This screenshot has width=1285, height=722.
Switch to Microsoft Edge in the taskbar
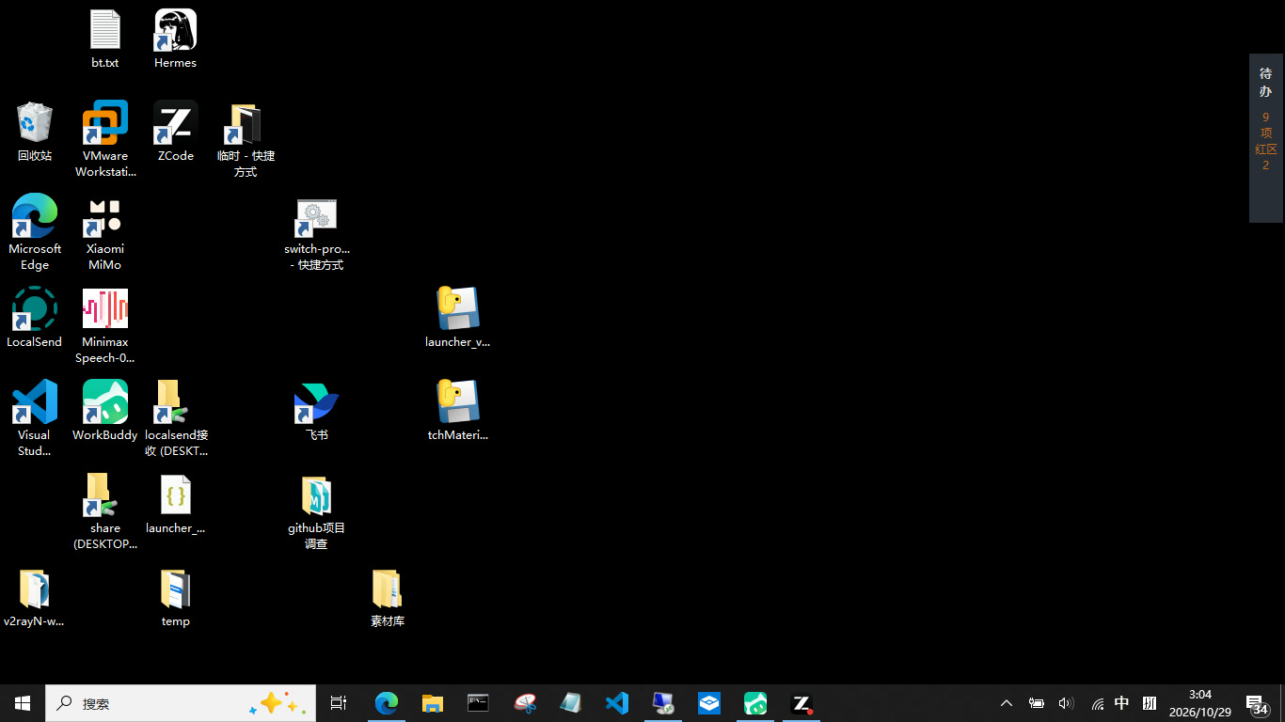click(x=387, y=703)
